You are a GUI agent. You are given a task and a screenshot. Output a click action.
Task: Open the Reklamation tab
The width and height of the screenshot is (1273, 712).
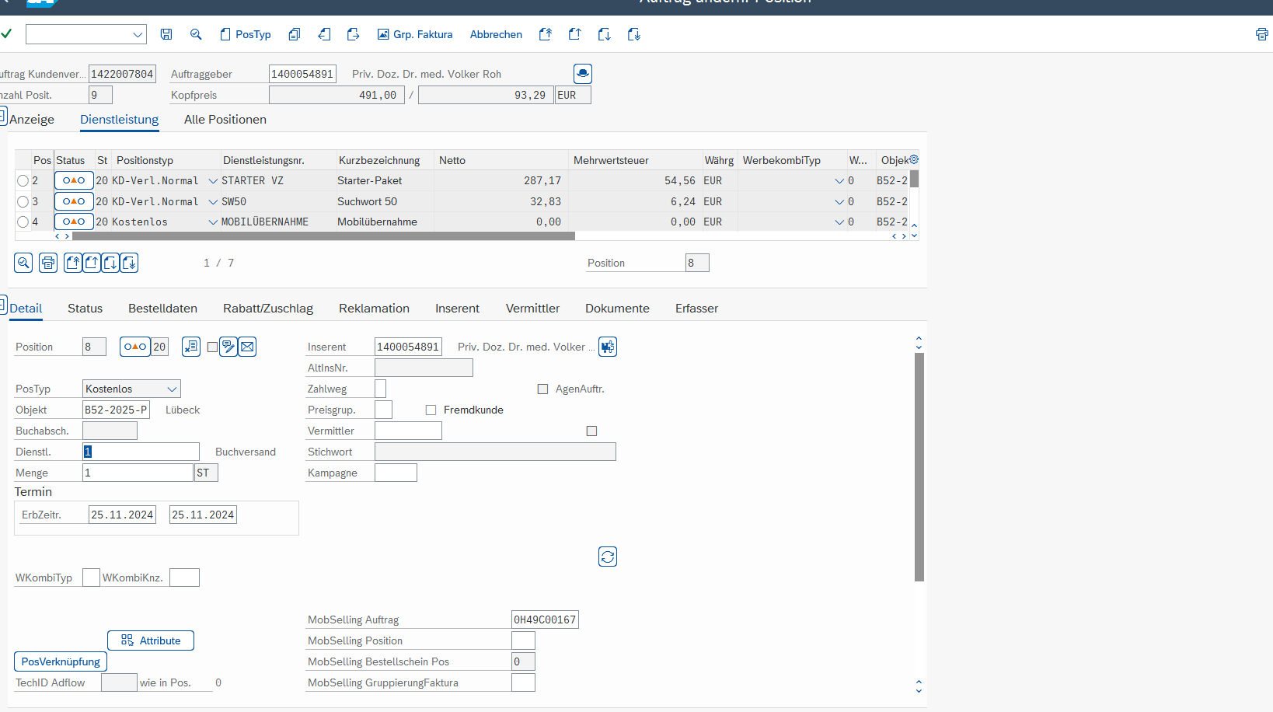(x=374, y=308)
